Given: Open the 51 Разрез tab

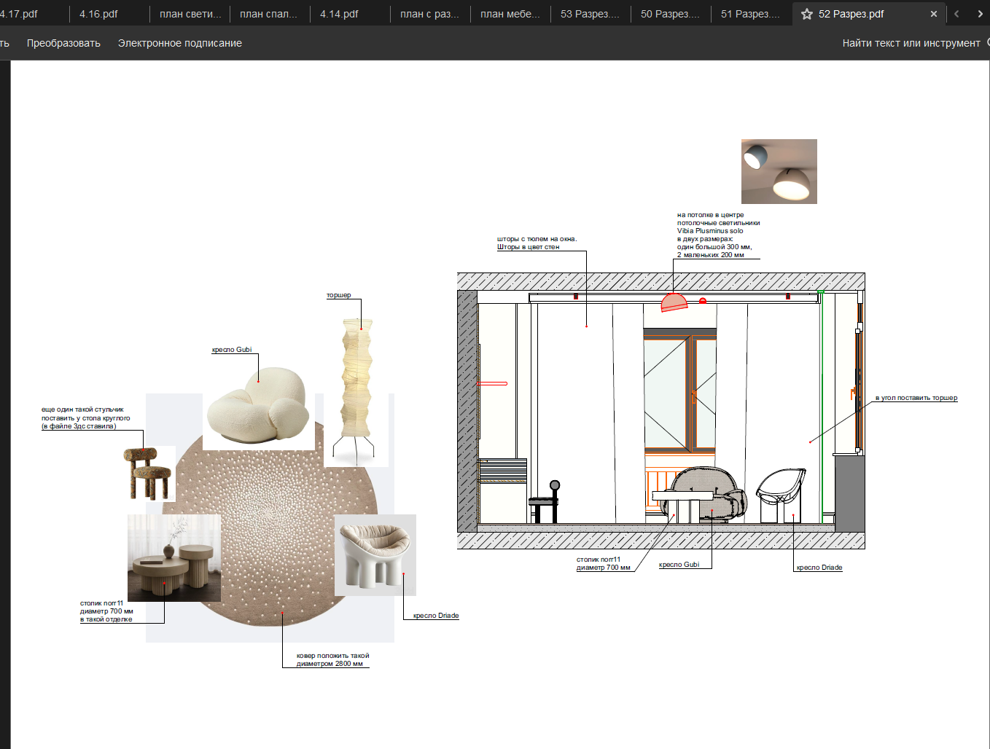Looking at the screenshot, I should 749,14.
